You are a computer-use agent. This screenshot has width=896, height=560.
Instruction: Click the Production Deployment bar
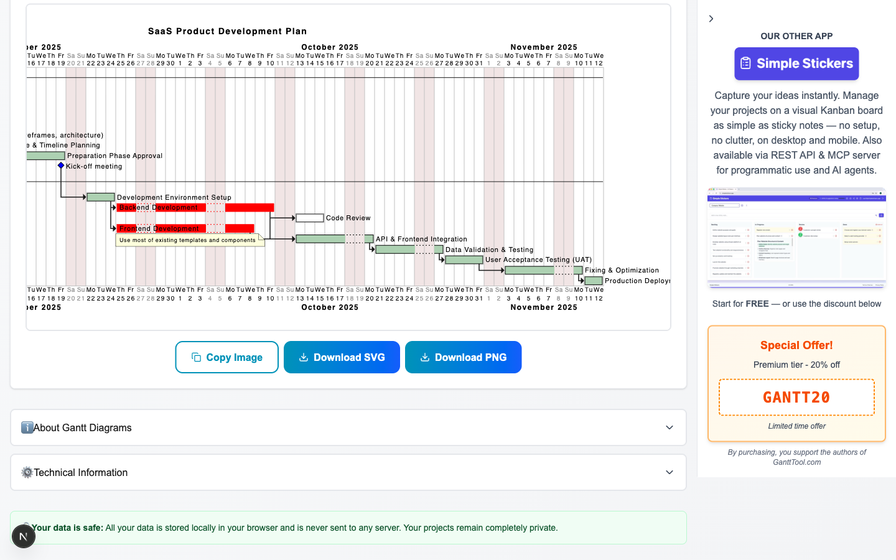pos(594,281)
